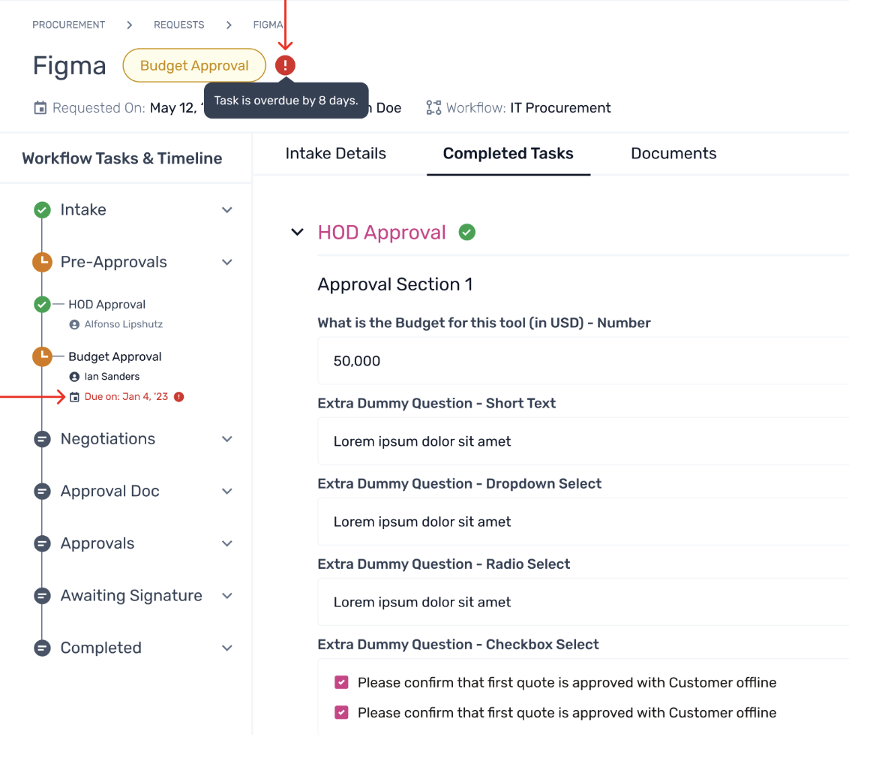
Task: Click the 'Due on: Jan 4, '23' text
Action: click(x=126, y=397)
